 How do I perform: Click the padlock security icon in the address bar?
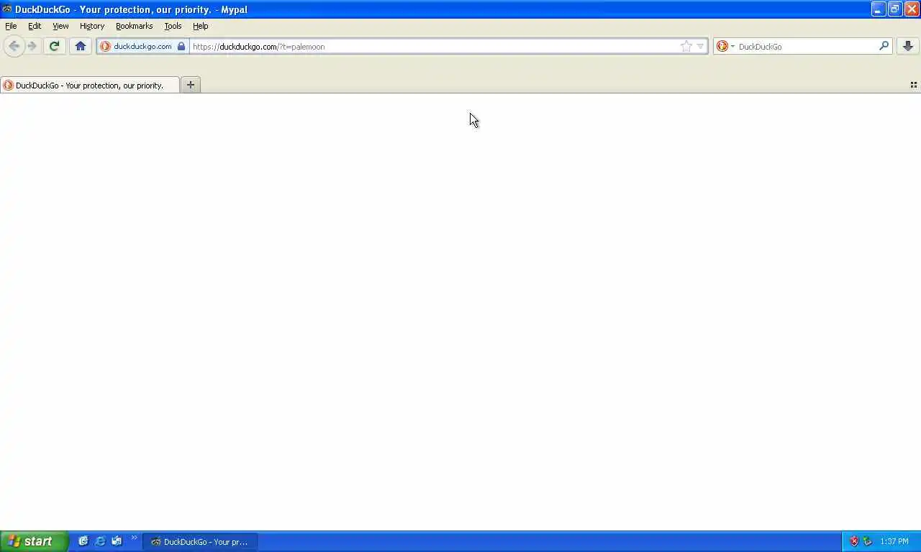tap(181, 46)
